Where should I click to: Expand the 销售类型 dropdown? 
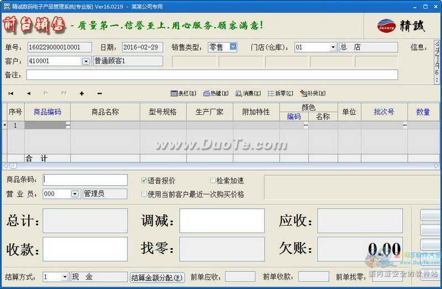click(x=233, y=47)
